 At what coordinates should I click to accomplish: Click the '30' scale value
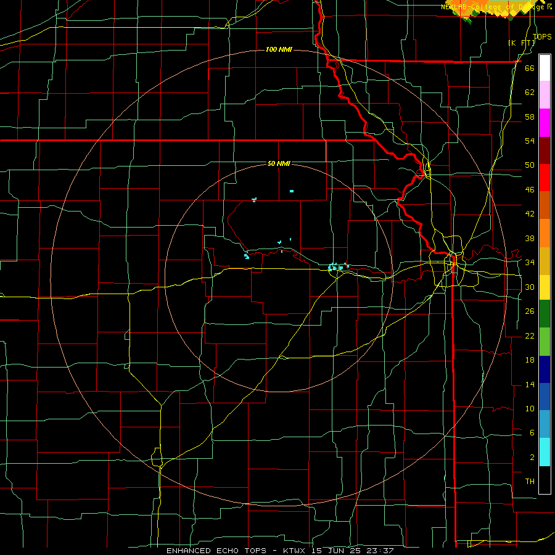(530, 287)
